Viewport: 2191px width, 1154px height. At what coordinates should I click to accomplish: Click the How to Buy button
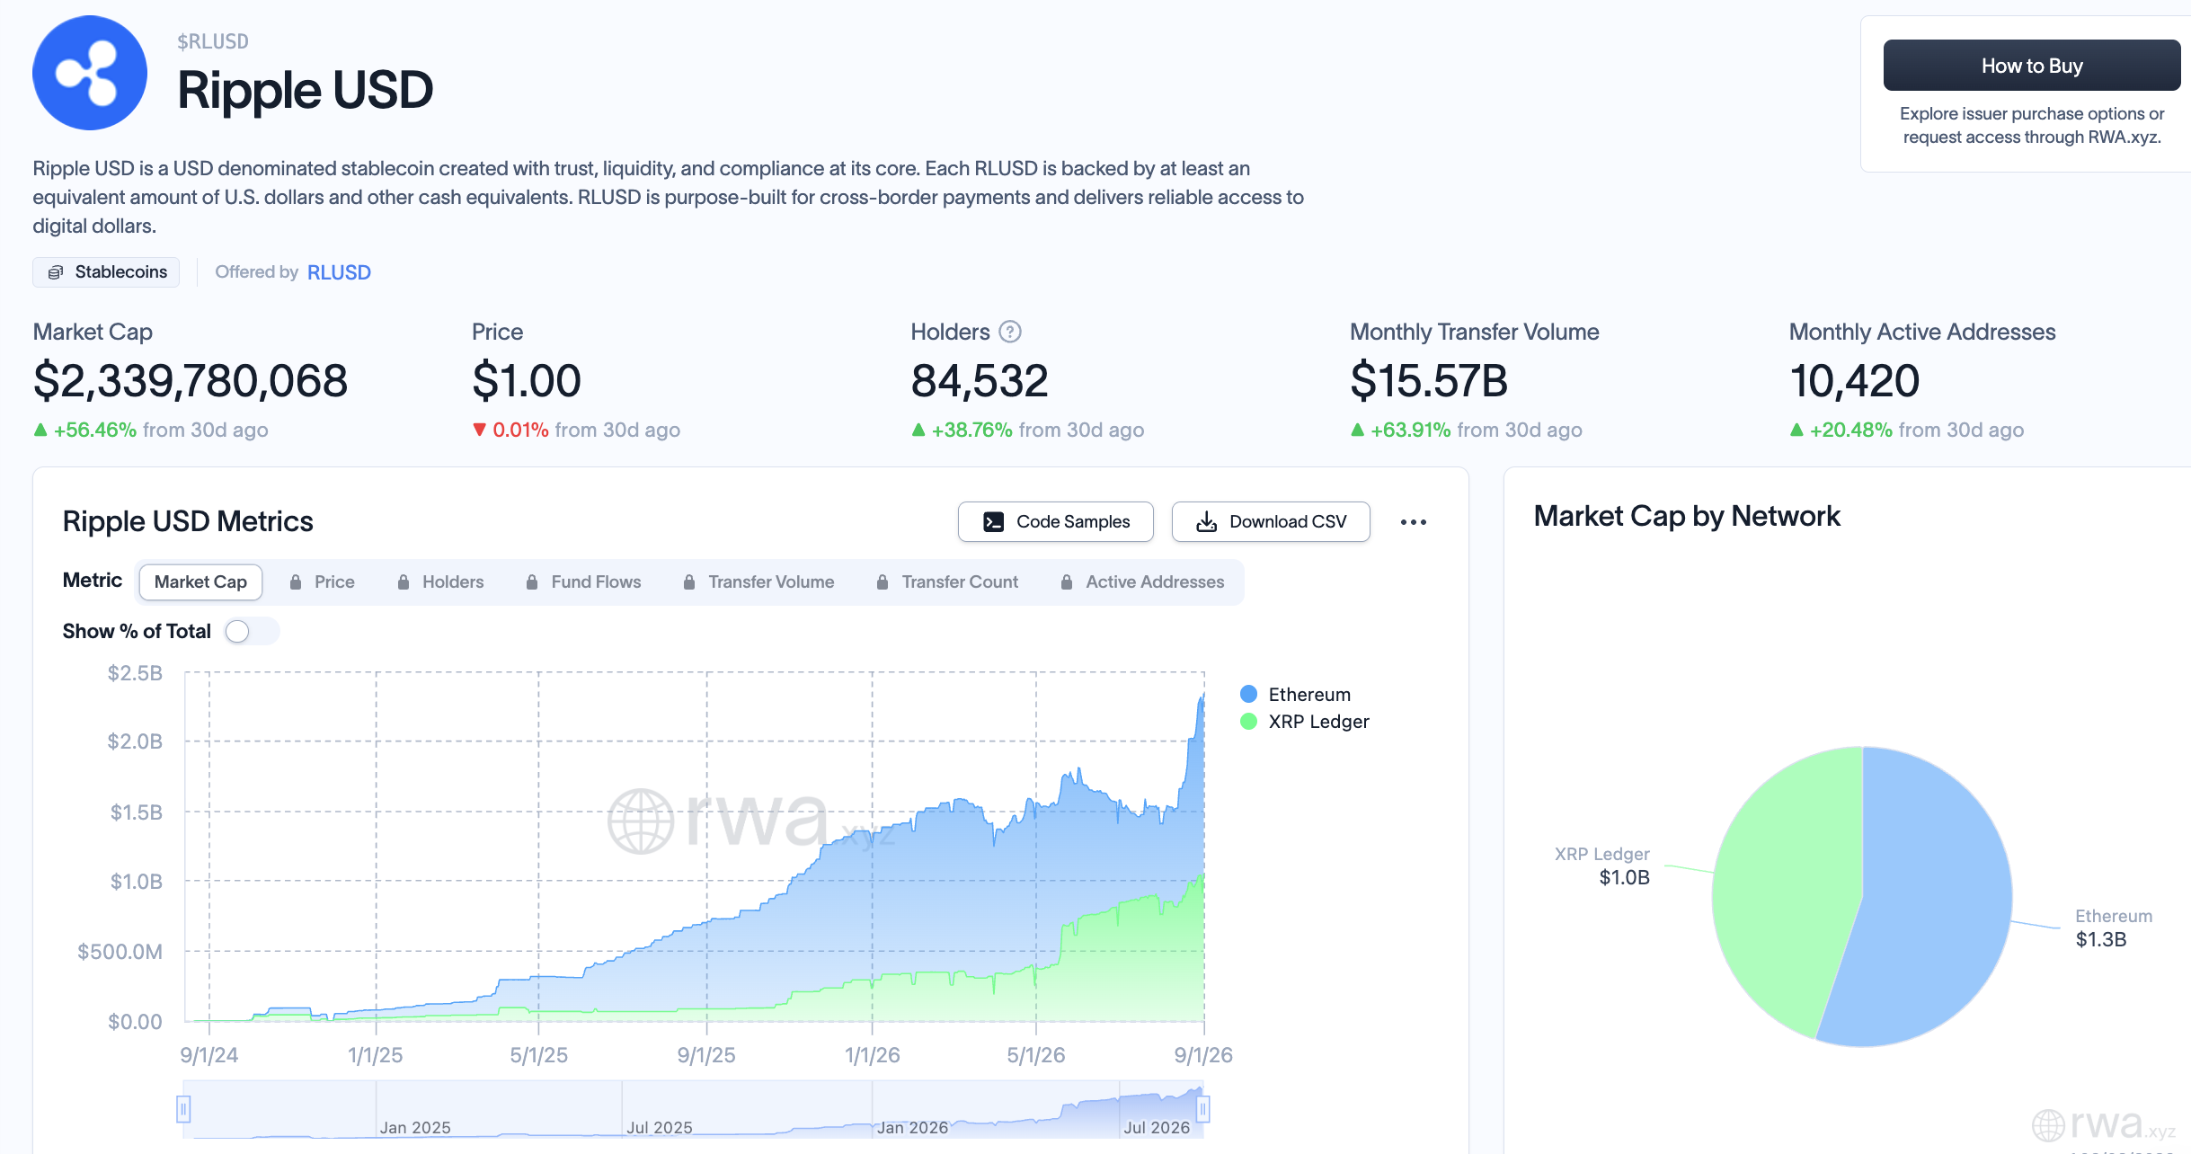(2031, 66)
